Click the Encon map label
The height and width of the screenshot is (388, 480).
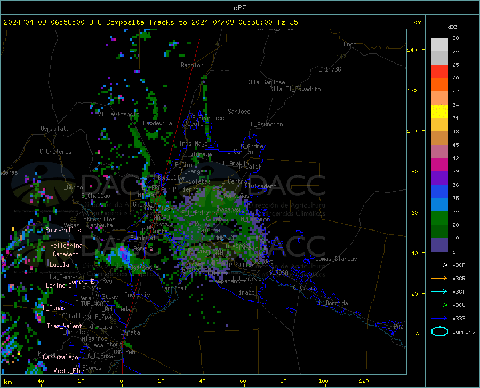351,44
